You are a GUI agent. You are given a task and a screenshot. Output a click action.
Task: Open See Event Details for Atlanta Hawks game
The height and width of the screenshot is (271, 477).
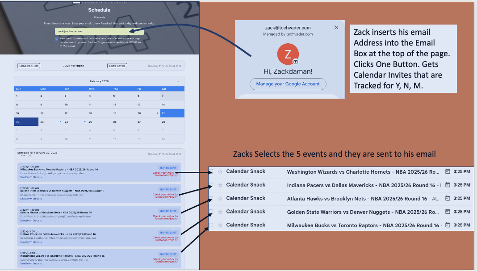click(31, 221)
